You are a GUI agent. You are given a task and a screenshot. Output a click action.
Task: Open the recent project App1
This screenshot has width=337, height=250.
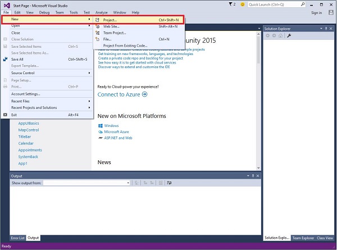23,163
